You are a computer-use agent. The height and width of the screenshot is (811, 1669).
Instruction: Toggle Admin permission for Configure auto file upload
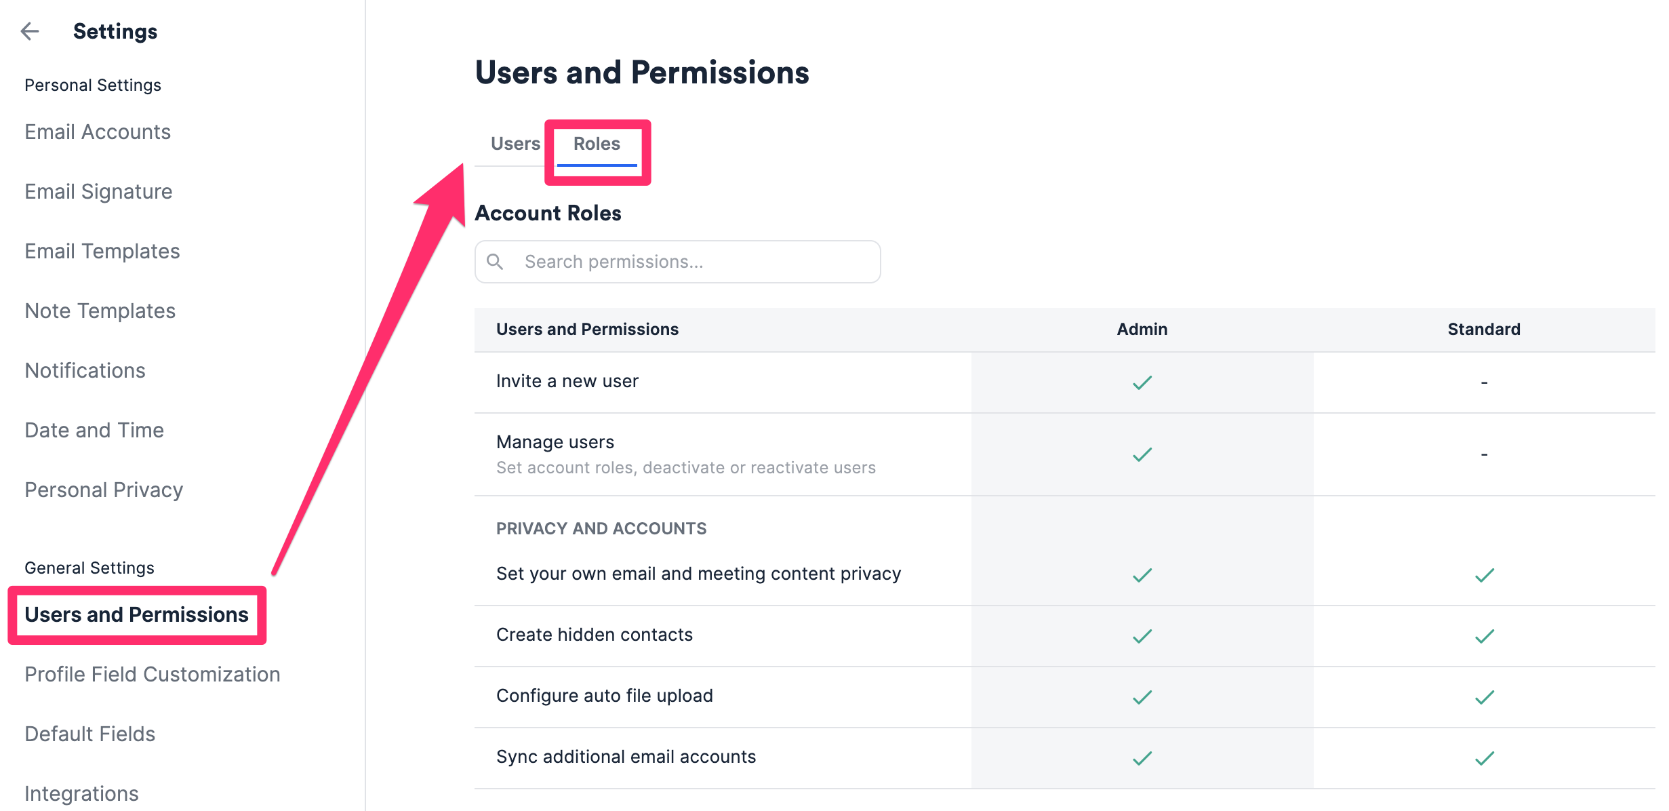[x=1142, y=696]
